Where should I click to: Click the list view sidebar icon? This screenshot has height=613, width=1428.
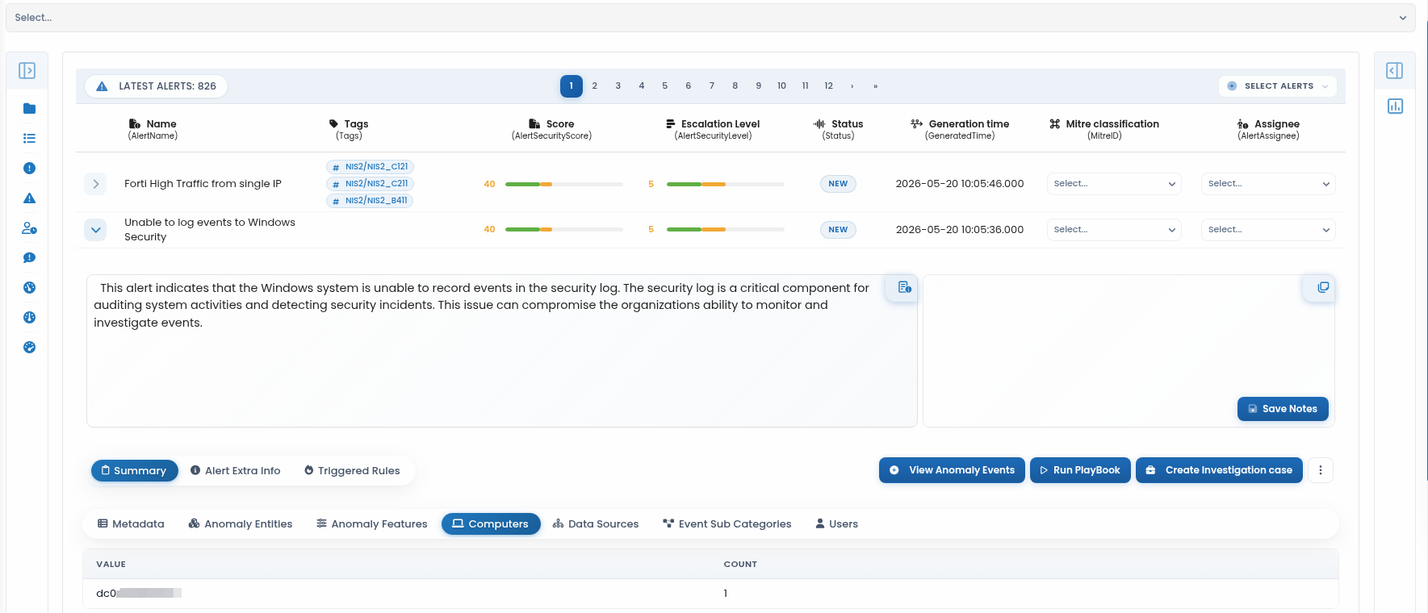coord(29,139)
